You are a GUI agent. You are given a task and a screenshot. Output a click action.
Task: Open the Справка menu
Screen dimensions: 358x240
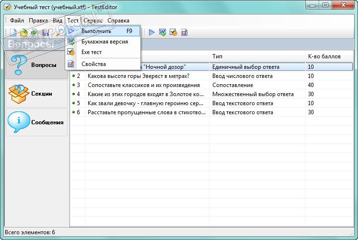[118, 21]
